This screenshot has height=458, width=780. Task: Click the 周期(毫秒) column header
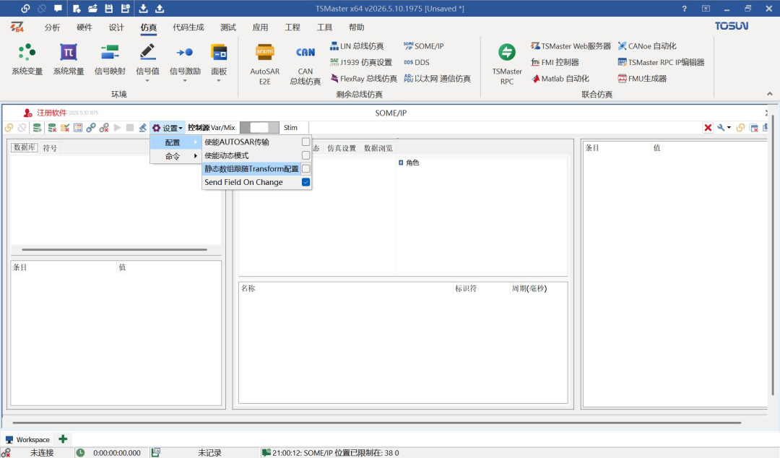point(529,288)
